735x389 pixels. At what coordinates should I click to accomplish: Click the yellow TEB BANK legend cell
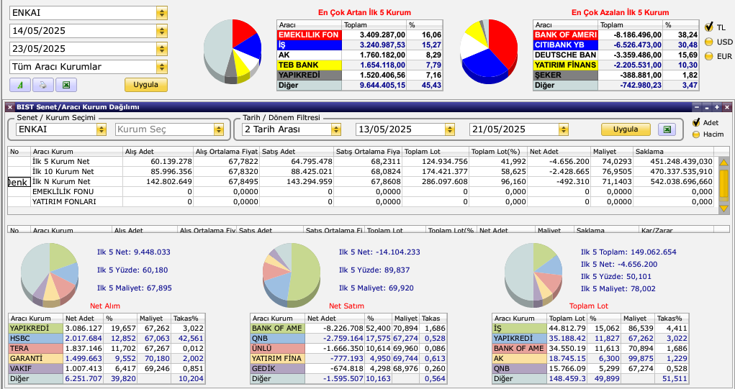(310, 65)
